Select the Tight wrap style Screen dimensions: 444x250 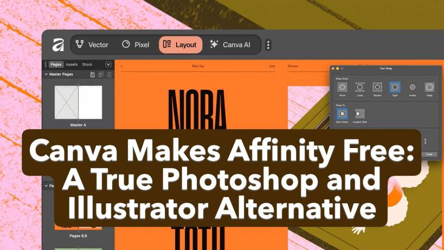[x=395, y=87]
